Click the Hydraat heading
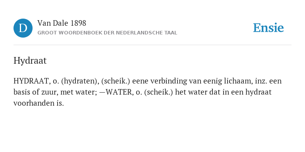This screenshot has width=305, height=152. click(30, 61)
